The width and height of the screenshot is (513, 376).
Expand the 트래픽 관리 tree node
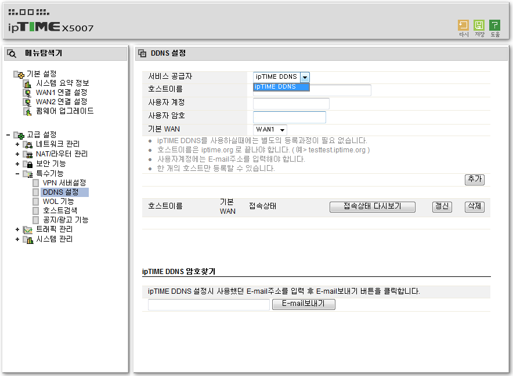click(17, 229)
